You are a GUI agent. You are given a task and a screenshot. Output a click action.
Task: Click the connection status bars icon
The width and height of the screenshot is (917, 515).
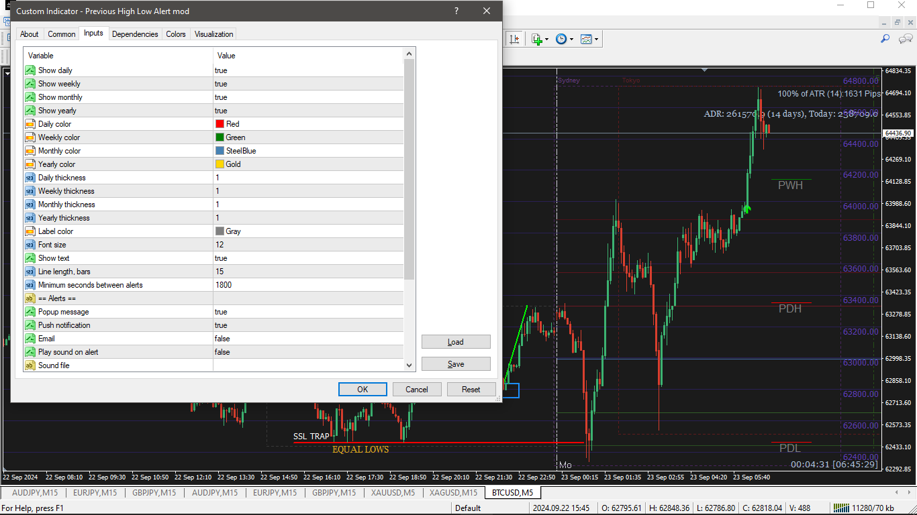click(840, 508)
